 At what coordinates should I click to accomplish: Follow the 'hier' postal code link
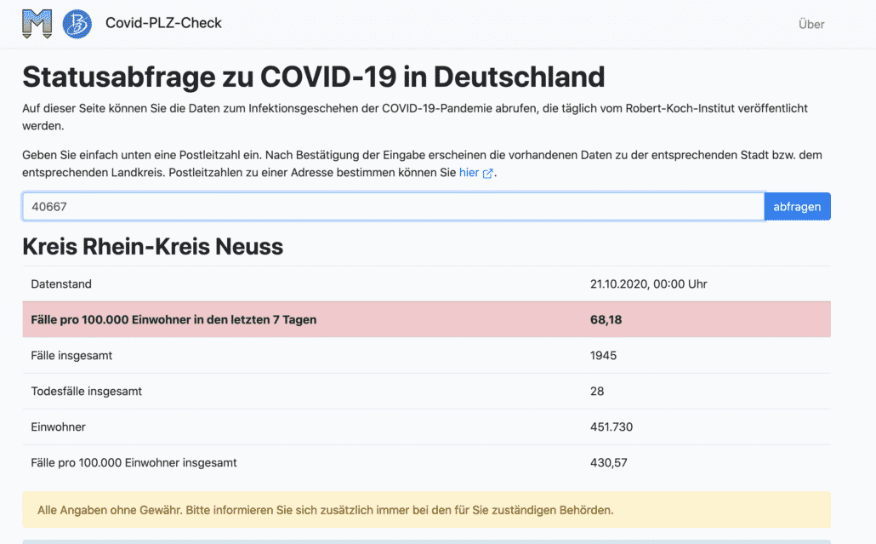tap(469, 173)
